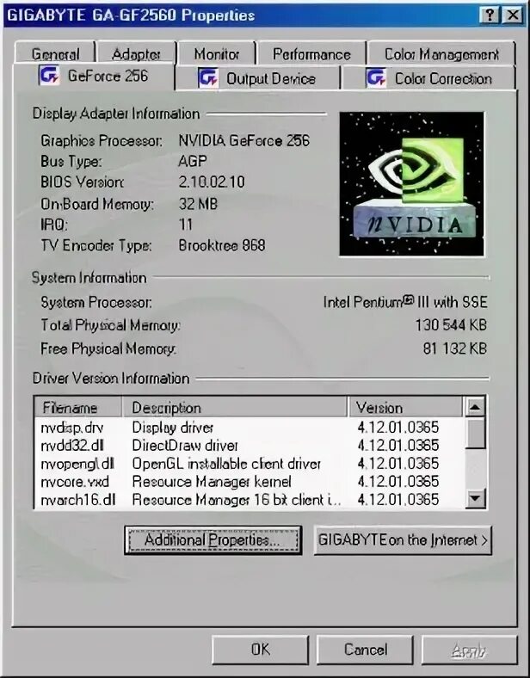Image resolution: width=530 pixels, height=678 pixels.
Task: Open the Adapter tab
Action: coord(136,54)
